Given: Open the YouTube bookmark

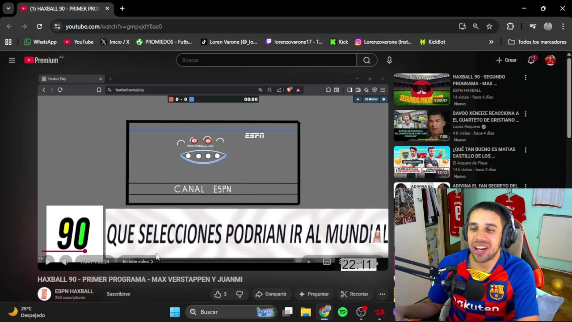Looking at the screenshot, I should click(79, 42).
